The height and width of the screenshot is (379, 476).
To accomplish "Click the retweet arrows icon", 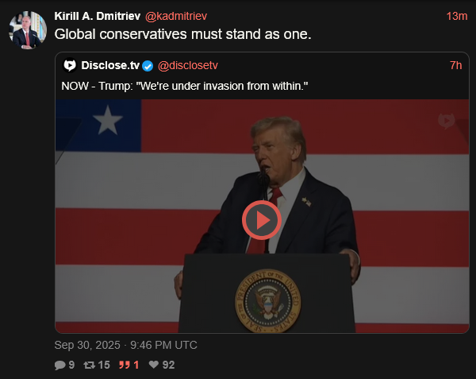I will [89, 365].
